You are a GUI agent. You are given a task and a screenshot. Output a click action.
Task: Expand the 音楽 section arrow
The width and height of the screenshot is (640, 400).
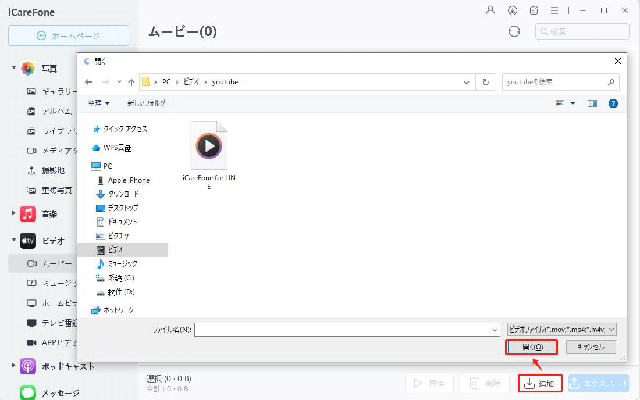coord(14,213)
